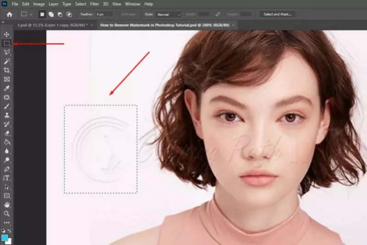
Task: Open the Help menu
Action: tap(148, 4)
